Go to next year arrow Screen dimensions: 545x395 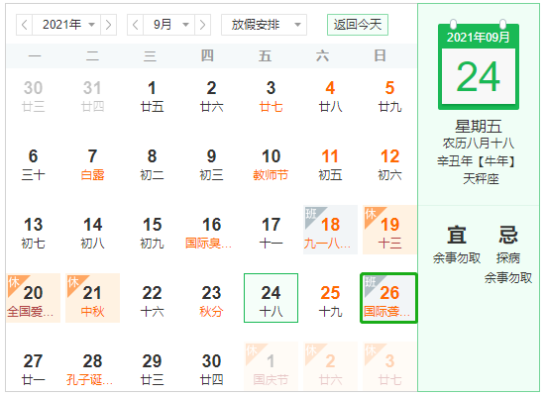[108, 25]
